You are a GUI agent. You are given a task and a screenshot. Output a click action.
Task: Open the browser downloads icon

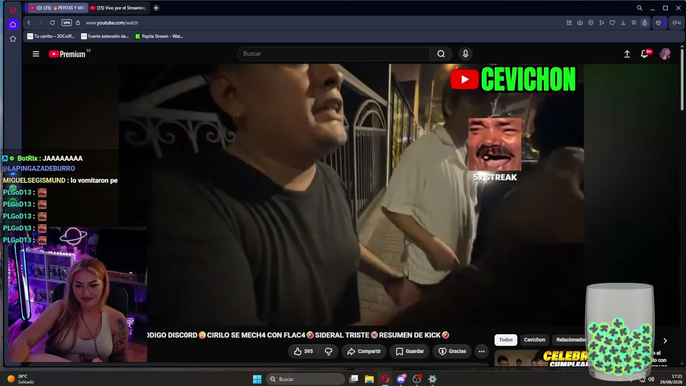pyautogui.click(x=623, y=23)
